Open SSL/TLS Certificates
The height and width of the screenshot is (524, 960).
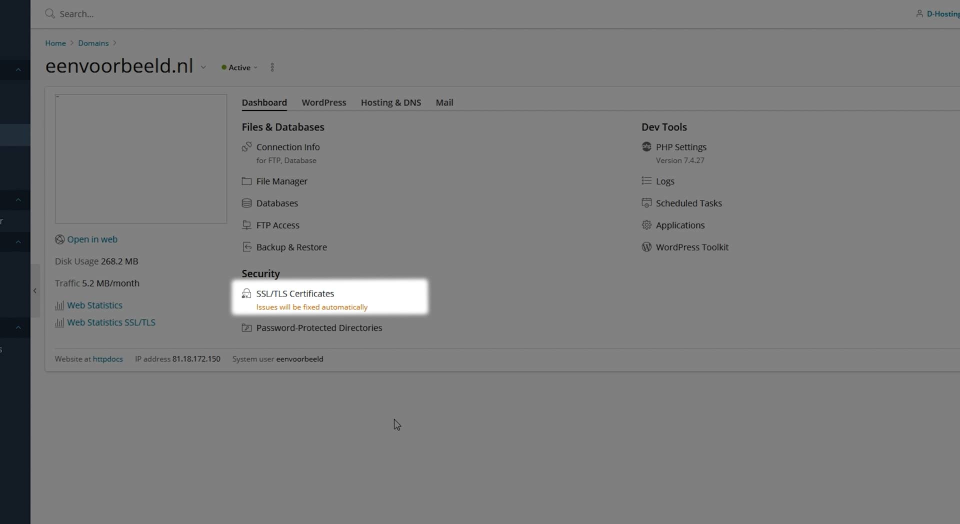click(x=295, y=293)
